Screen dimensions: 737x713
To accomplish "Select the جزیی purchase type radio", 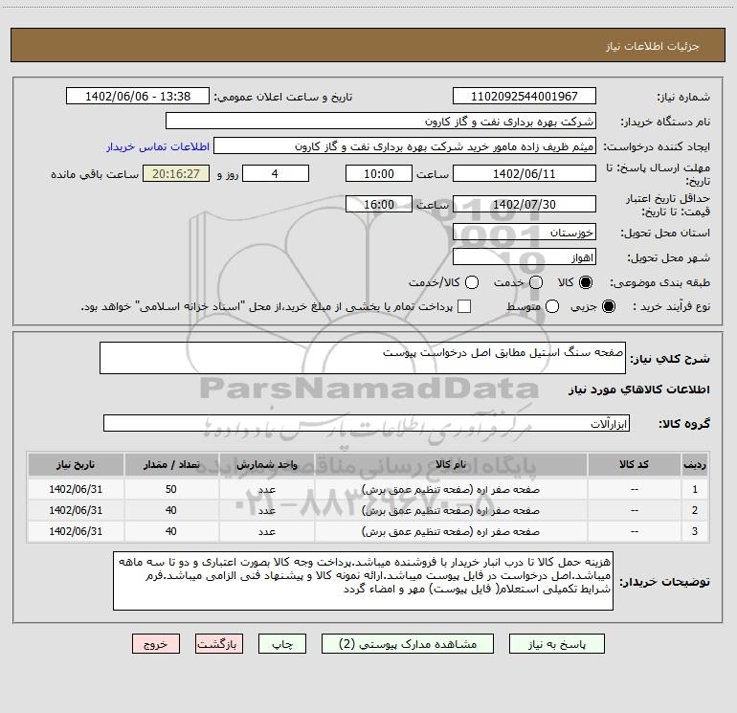I will pyautogui.click(x=608, y=306).
